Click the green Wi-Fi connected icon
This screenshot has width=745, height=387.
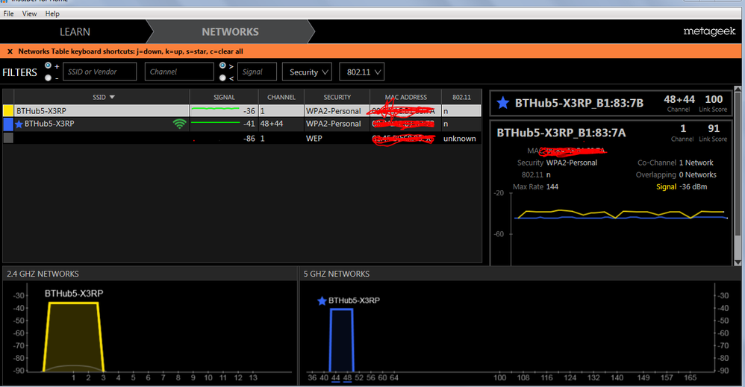[x=180, y=124]
